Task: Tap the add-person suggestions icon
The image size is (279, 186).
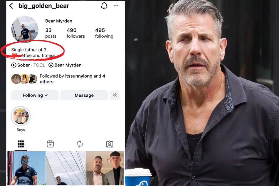Action: pyautogui.click(x=115, y=95)
